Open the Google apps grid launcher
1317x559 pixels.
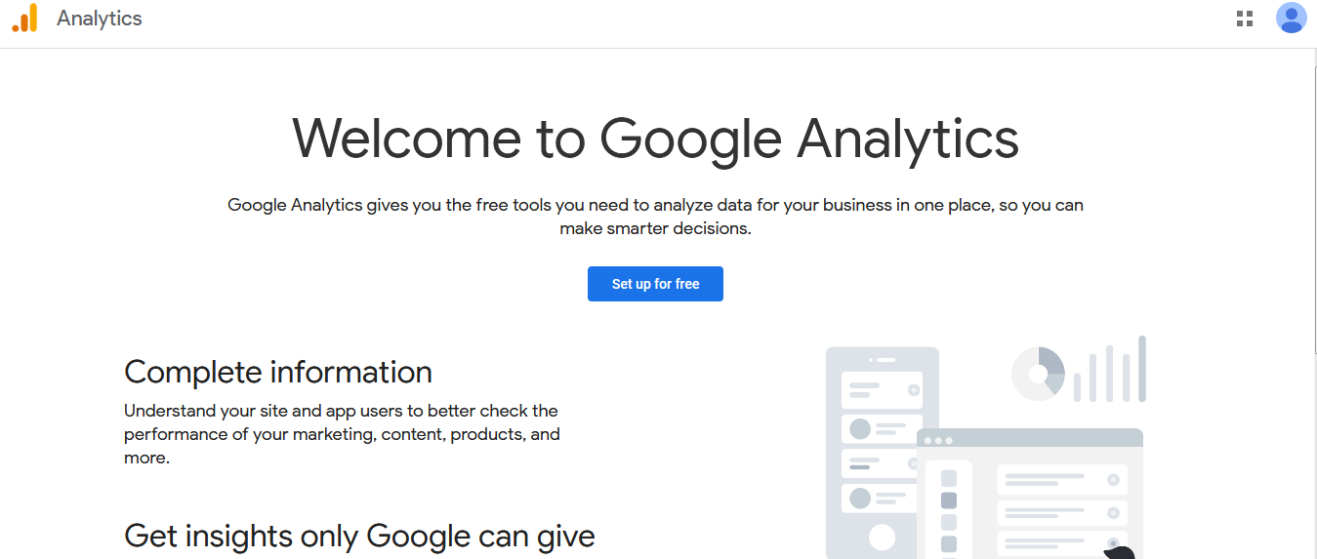[x=1244, y=19]
